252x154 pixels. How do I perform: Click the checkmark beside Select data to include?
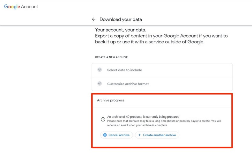(100, 70)
